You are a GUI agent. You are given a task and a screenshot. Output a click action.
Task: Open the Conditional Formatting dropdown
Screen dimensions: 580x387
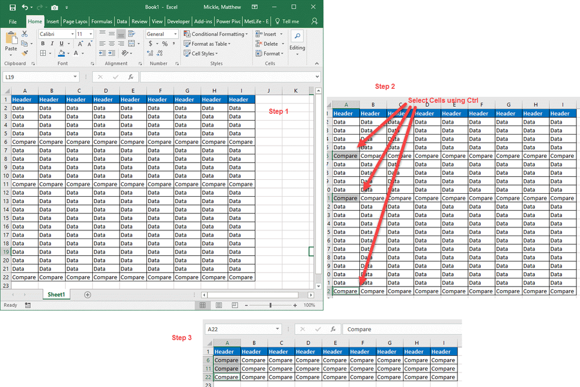coord(215,34)
